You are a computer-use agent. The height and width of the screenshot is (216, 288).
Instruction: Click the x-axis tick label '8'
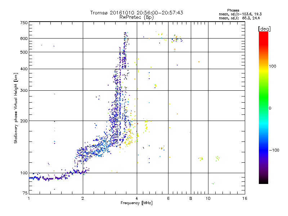click(191, 198)
